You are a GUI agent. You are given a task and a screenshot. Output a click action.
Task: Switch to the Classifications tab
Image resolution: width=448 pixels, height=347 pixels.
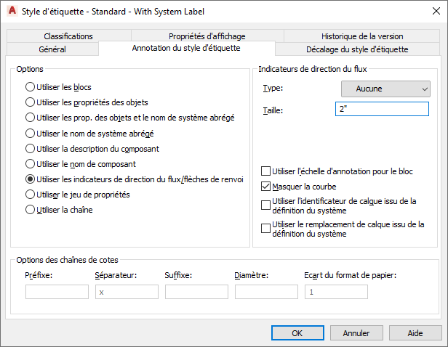pyautogui.click(x=68, y=36)
